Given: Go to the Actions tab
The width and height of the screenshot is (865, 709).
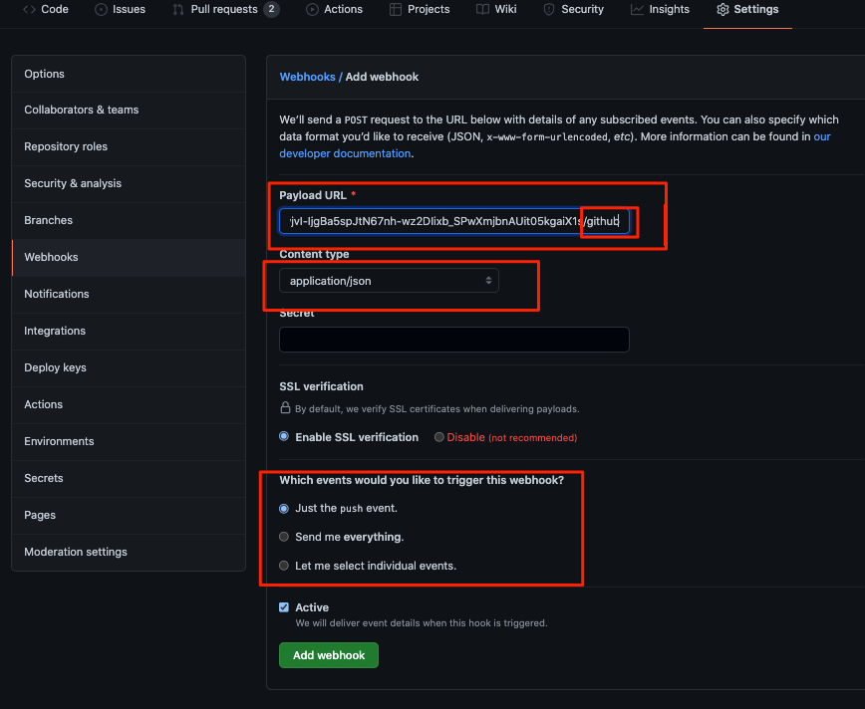Looking at the screenshot, I should 334,9.
